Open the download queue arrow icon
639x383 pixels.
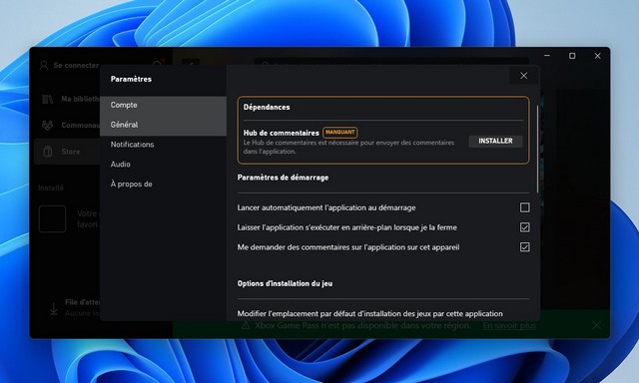(53, 309)
